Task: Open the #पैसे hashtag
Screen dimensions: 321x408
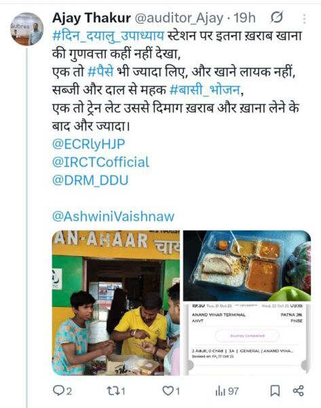Action: click(100, 71)
